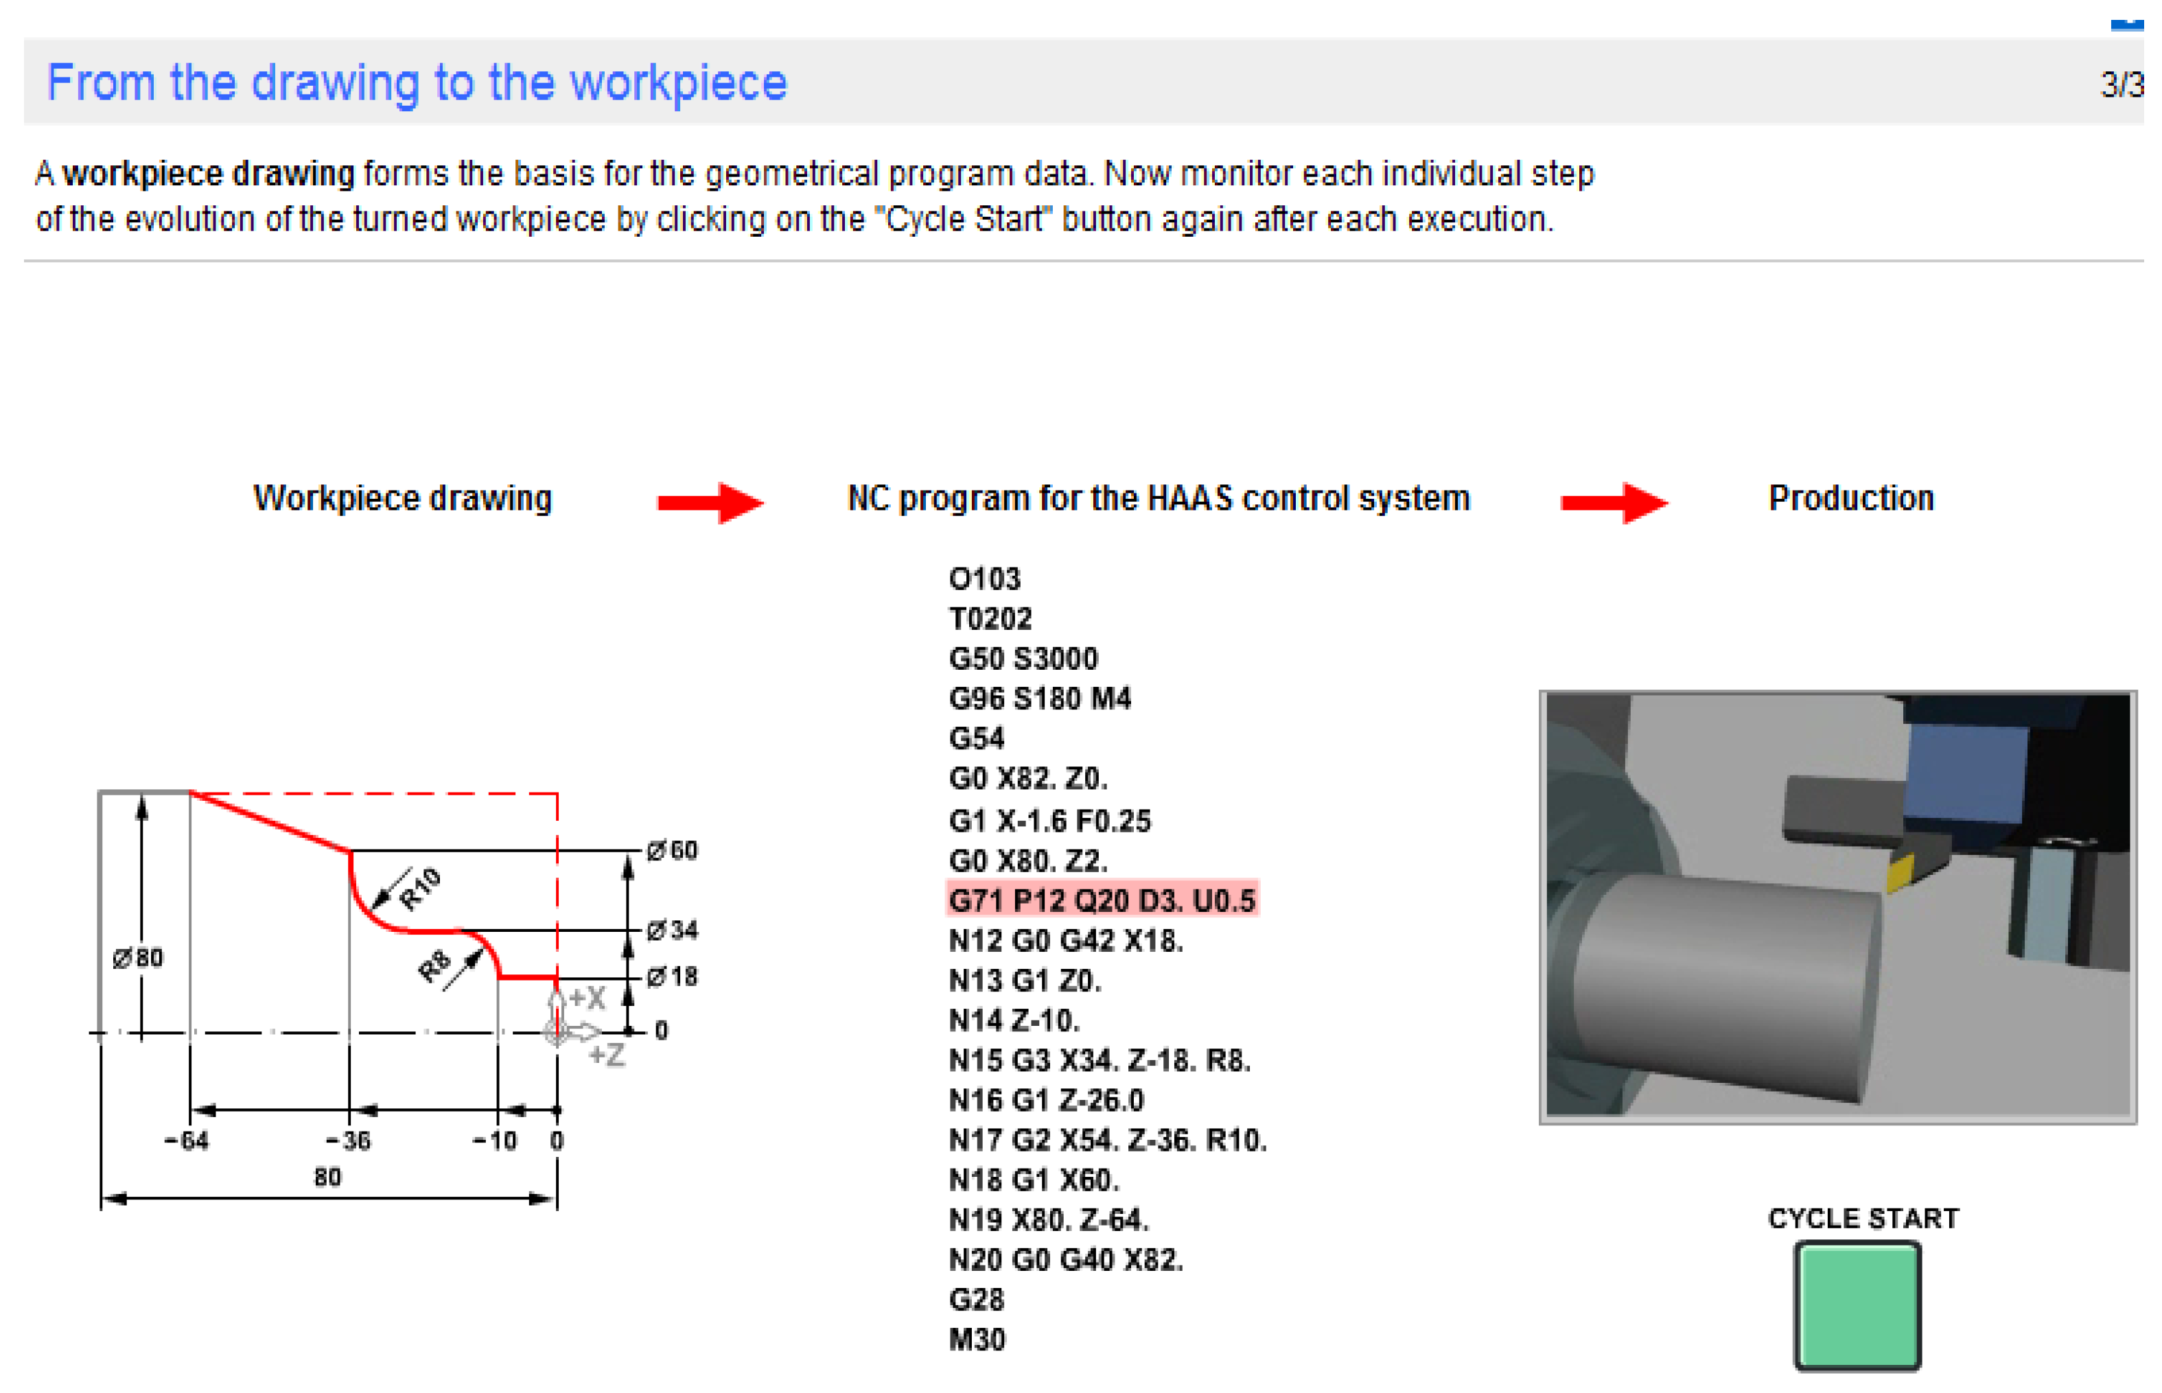Click the 'Workpiece drawing' heading
This screenshot has width=2162, height=1393.
(403, 498)
